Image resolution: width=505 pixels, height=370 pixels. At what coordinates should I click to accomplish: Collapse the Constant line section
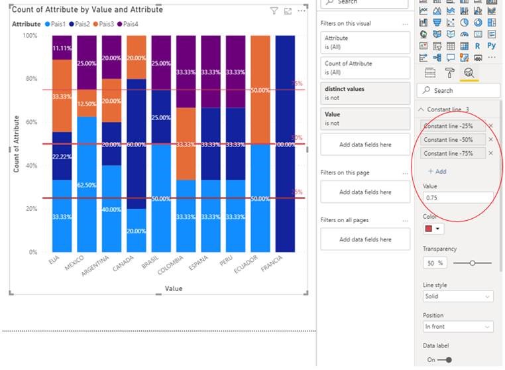(x=421, y=109)
